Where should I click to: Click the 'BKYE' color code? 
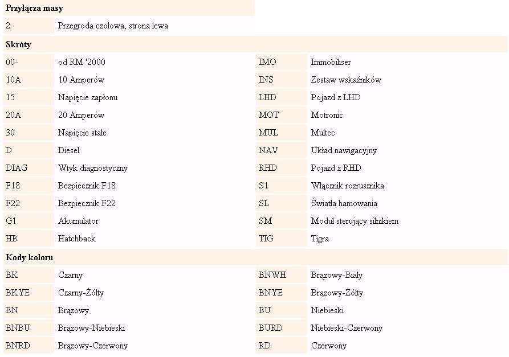coord(18,293)
